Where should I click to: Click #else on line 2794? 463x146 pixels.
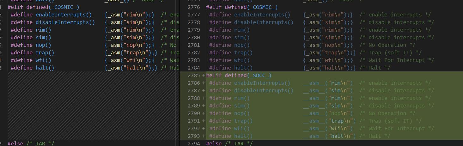click(214, 144)
